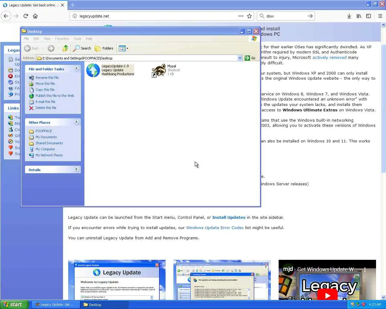This screenshot has height=309, width=386.
Task: Open the Help menu in Explorer
Action: [89, 39]
